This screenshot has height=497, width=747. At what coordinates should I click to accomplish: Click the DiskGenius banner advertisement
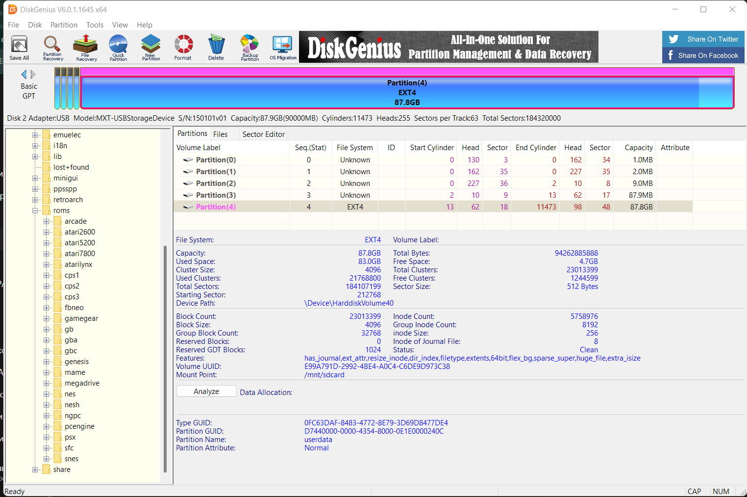[448, 47]
